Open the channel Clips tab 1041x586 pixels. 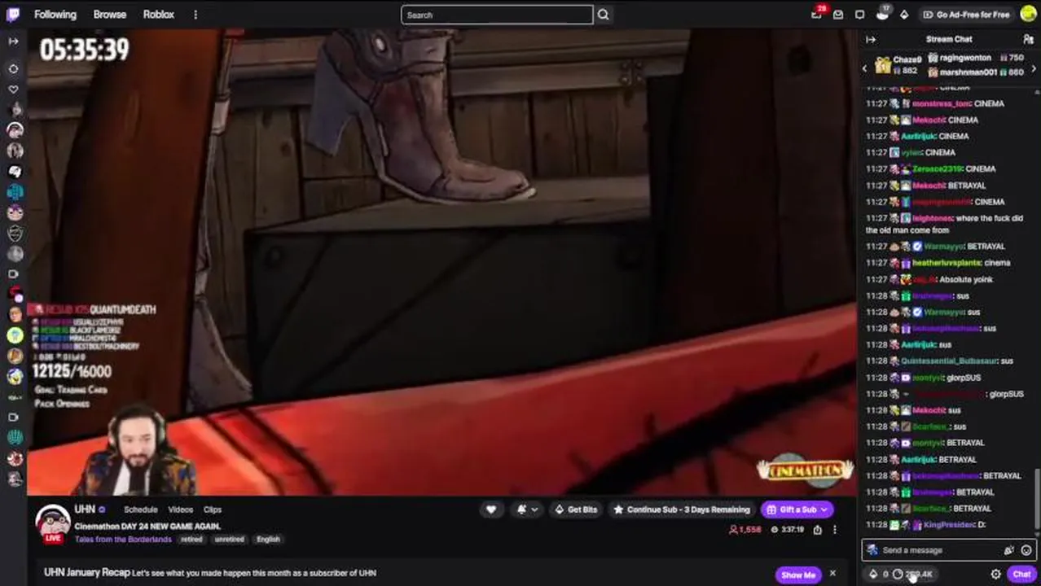(213, 509)
